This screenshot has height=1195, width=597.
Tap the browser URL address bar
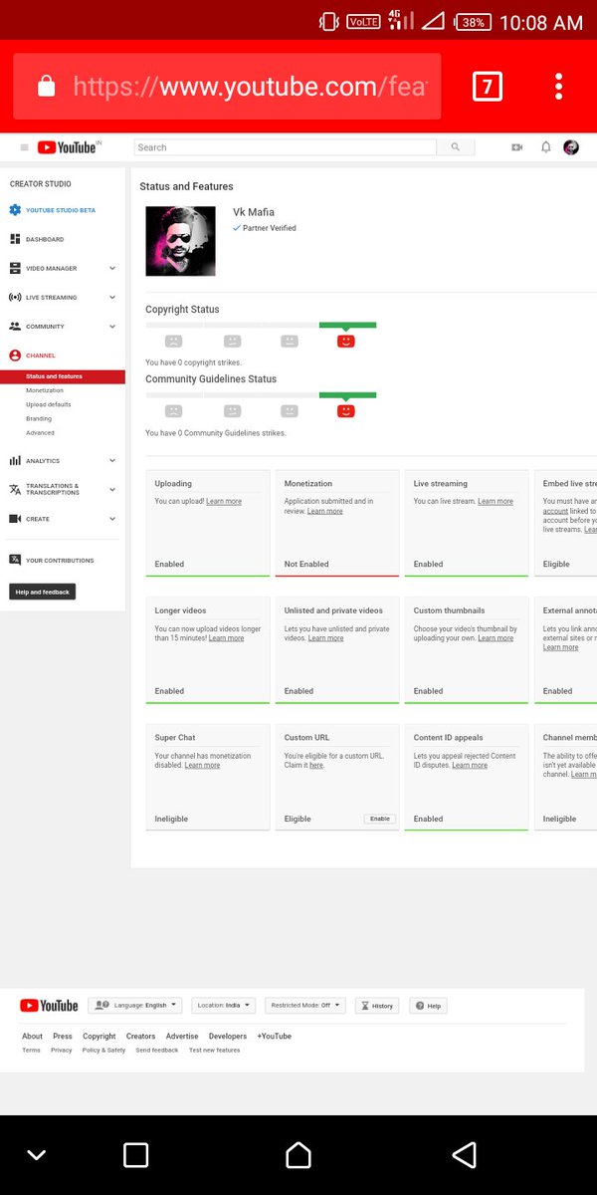click(227, 87)
